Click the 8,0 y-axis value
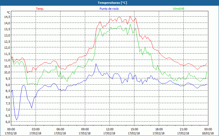This screenshot has height=136, width=219. [x=8, y=97]
